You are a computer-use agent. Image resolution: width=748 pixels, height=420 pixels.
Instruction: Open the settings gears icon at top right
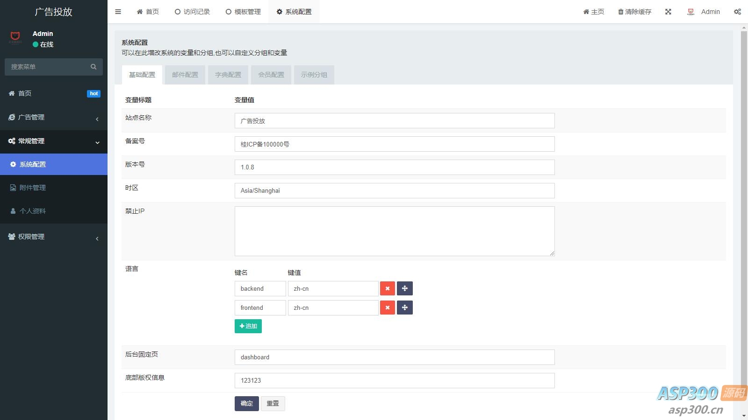coord(737,12)
